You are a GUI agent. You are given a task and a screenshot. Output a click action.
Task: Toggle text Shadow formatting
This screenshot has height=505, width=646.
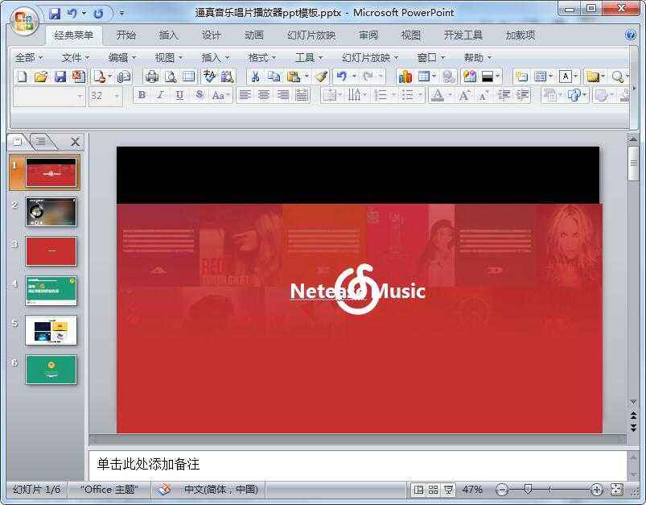coord(199,95)
